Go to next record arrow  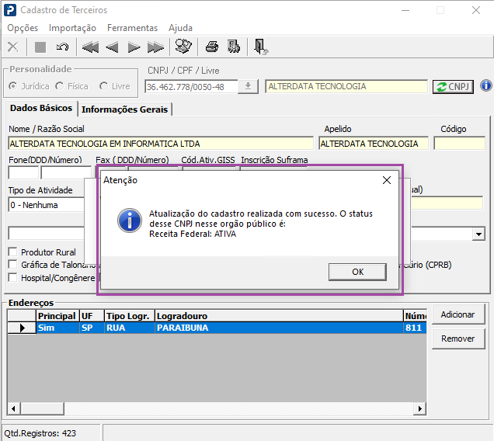click(134, 47)
